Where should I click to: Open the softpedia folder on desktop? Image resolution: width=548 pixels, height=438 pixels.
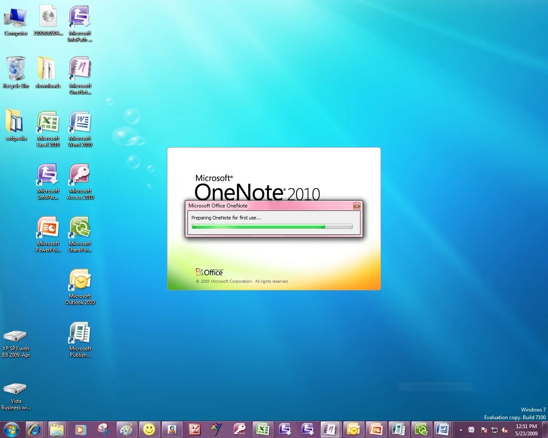point(16,125)
